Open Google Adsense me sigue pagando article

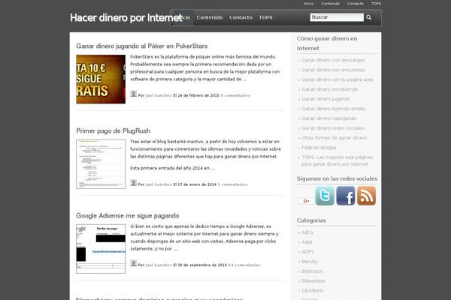click(128, 215)
